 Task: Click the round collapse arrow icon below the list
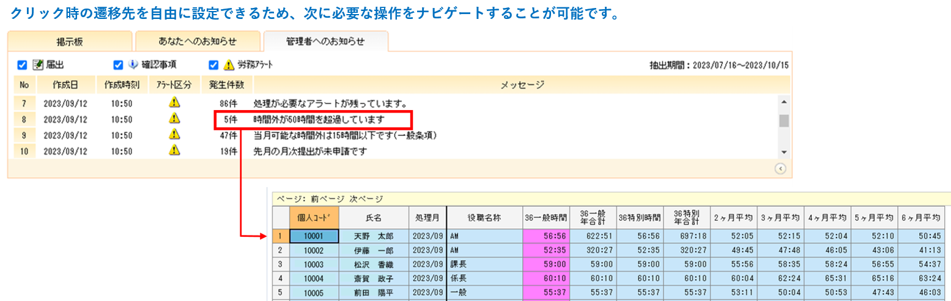780,169
